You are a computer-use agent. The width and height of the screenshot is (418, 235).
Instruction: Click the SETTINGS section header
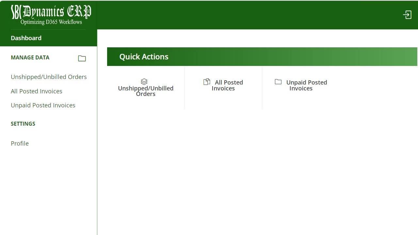click(23, 124)
